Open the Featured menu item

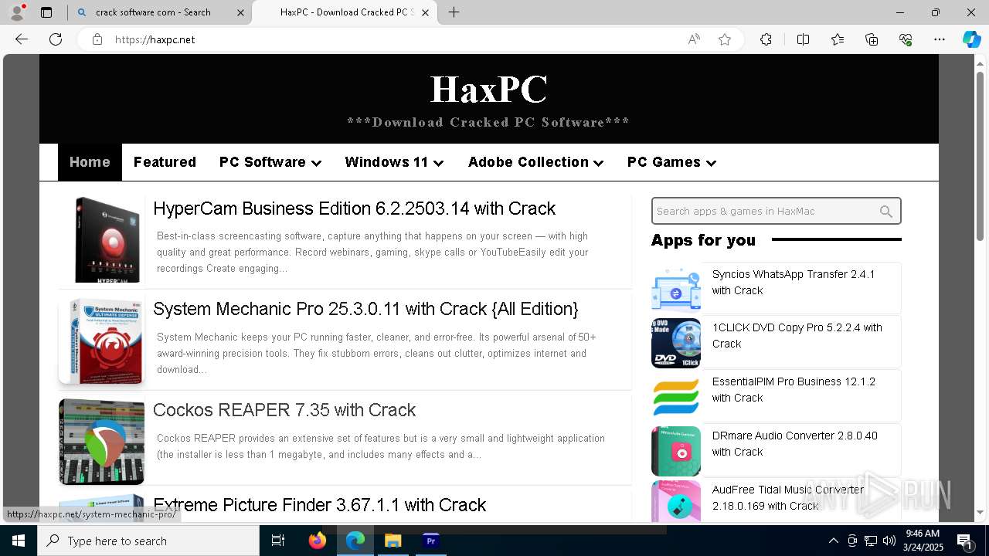pyautogui.click(x=165, y=162)
